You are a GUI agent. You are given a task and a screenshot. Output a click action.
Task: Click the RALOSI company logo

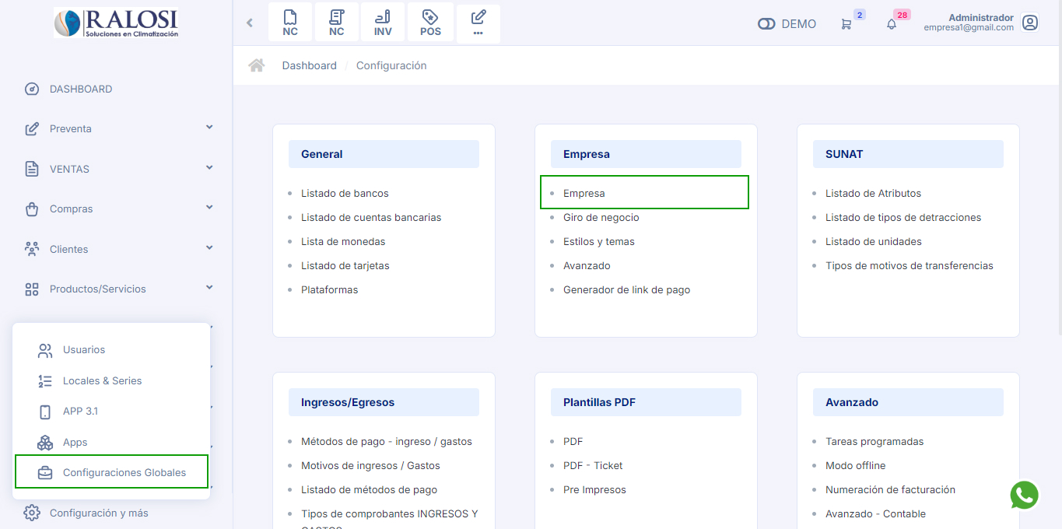[x=116, y=23]
